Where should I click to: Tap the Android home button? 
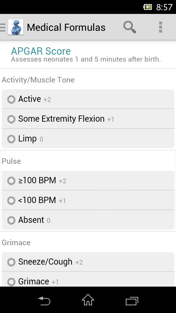point(88,300)
